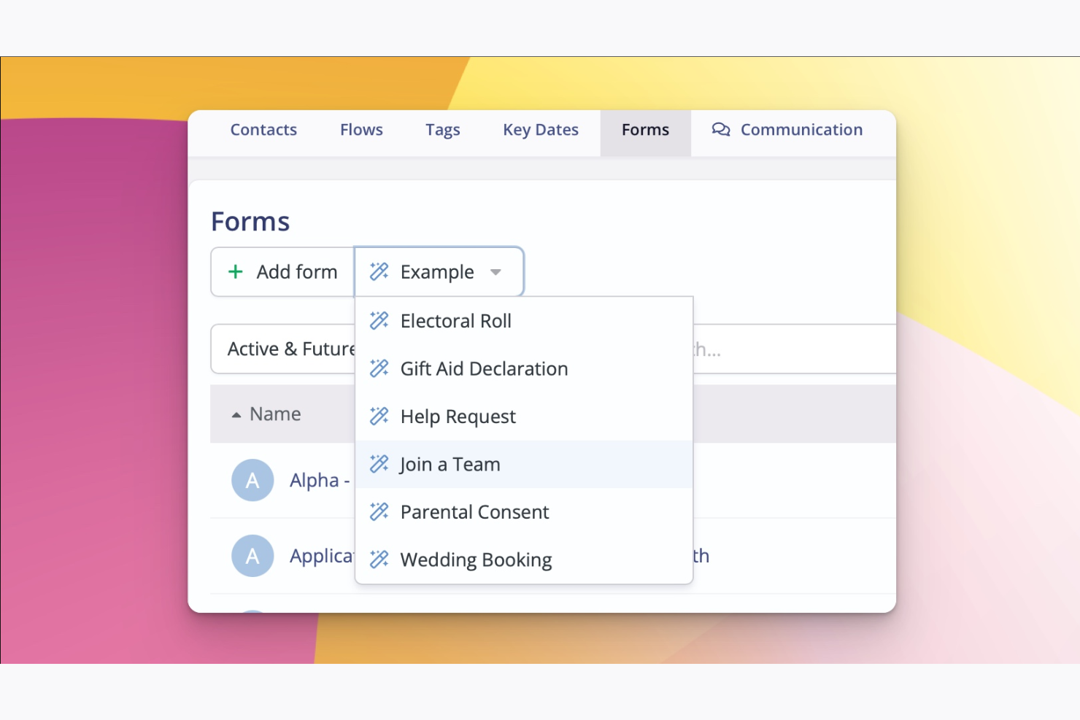Open the Contacts tab

(263, 130)
